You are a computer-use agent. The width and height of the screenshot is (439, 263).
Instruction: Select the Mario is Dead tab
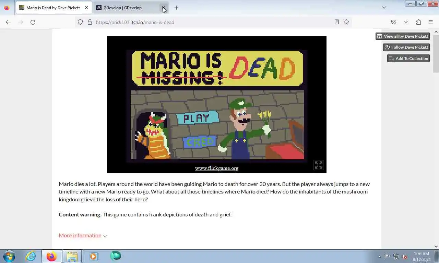[x=54, y=8]
